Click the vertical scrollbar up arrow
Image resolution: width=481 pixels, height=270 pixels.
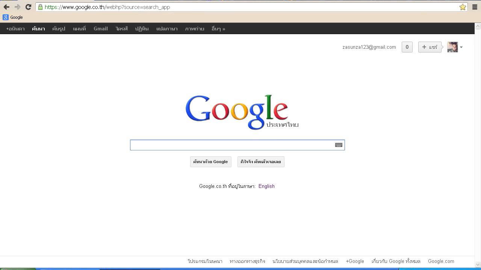(x=478, y=26)
